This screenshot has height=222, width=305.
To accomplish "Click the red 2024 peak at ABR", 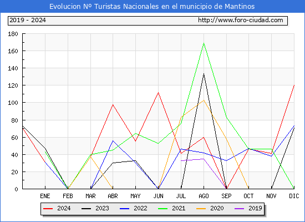I will click(x=113, y=104).
